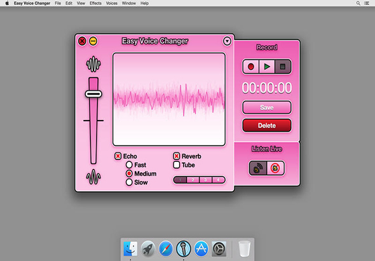Click the waveform display area

point(169,99)
